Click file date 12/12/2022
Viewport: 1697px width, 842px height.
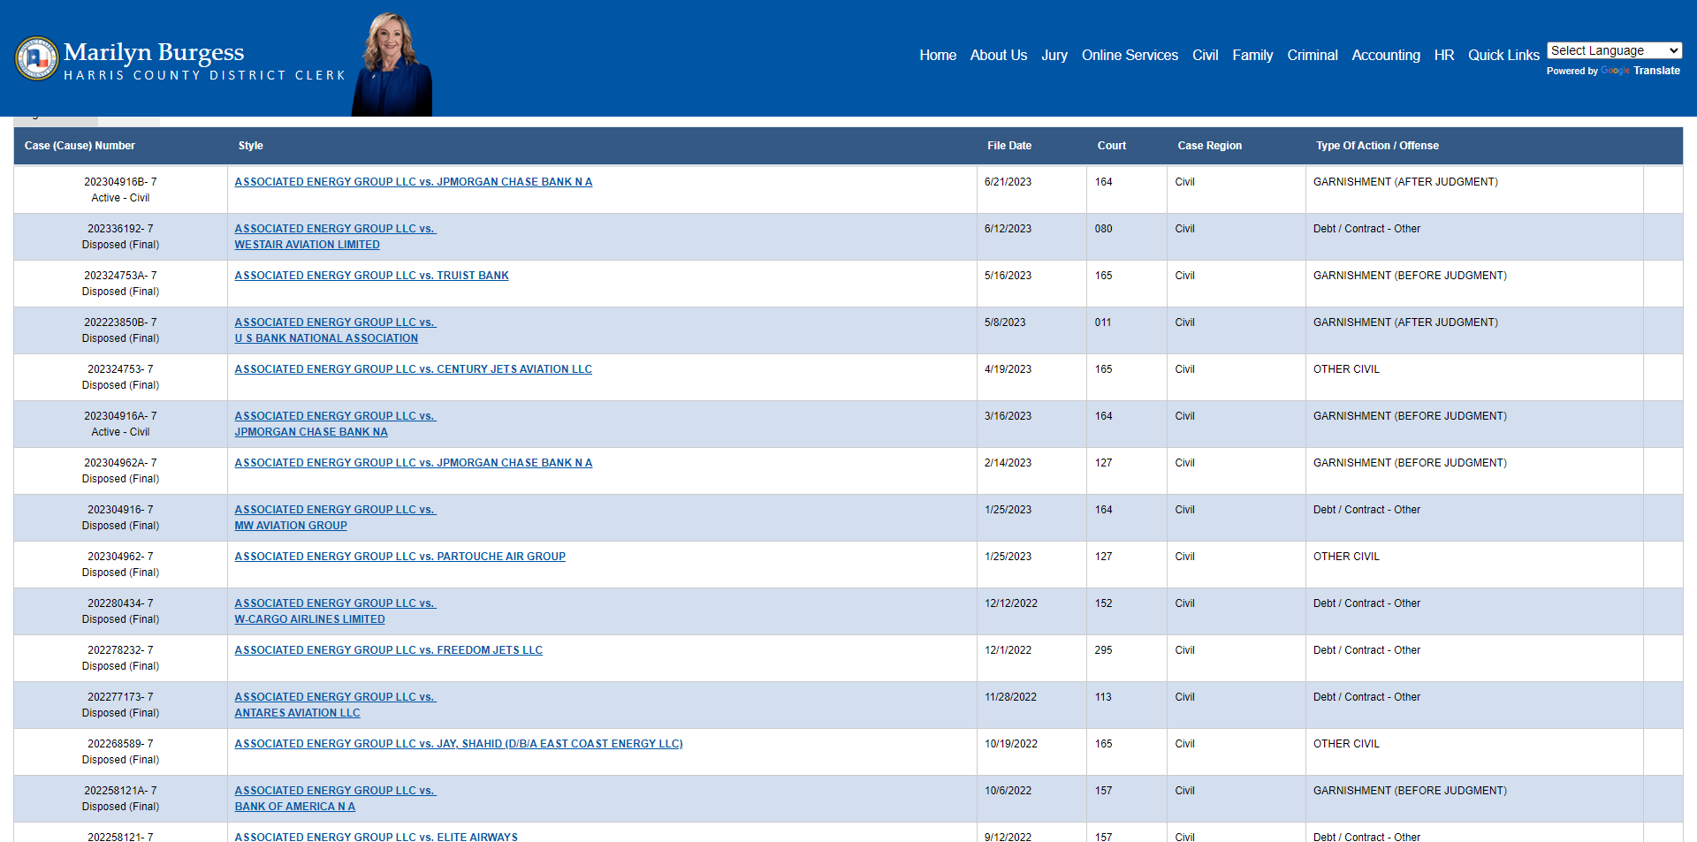(x=1011, y=603)
